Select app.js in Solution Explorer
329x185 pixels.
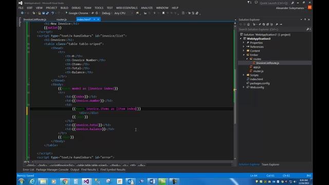pos(257,67)
